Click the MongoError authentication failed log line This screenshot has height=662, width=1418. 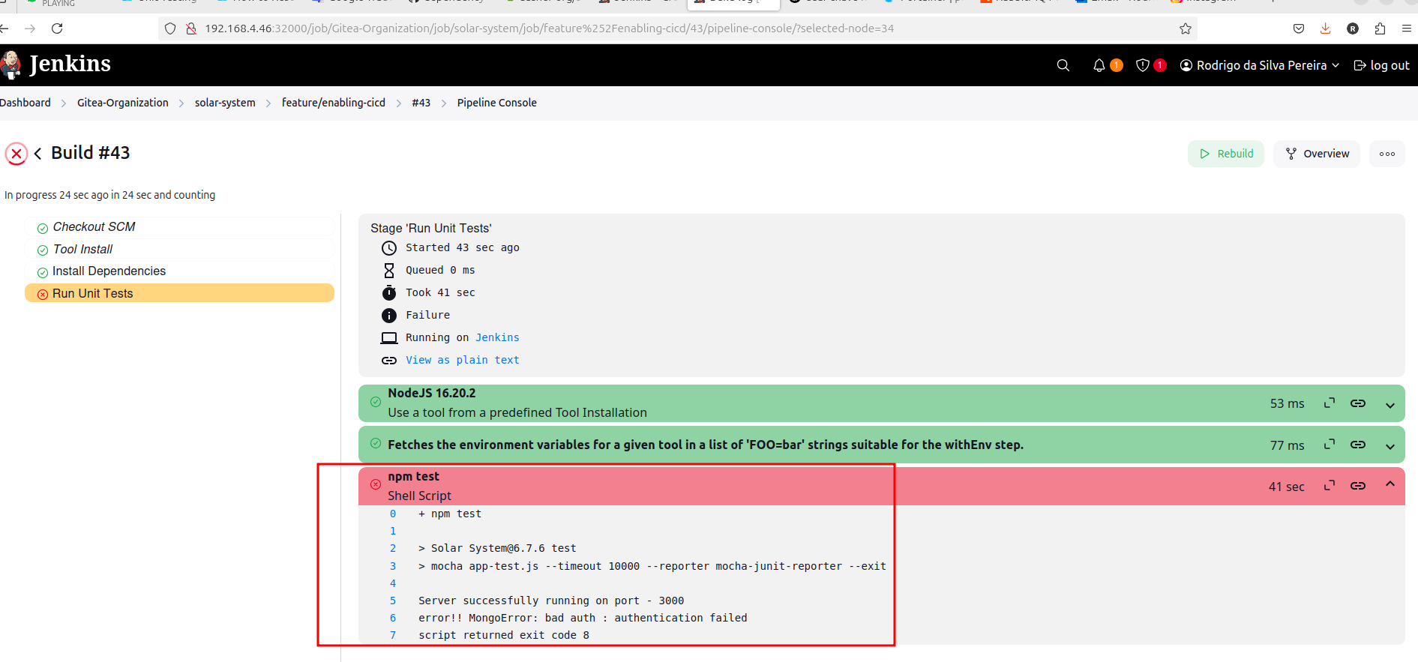click(583, 618)
